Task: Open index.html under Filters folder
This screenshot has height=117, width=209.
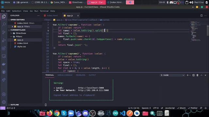Action: 23,43
